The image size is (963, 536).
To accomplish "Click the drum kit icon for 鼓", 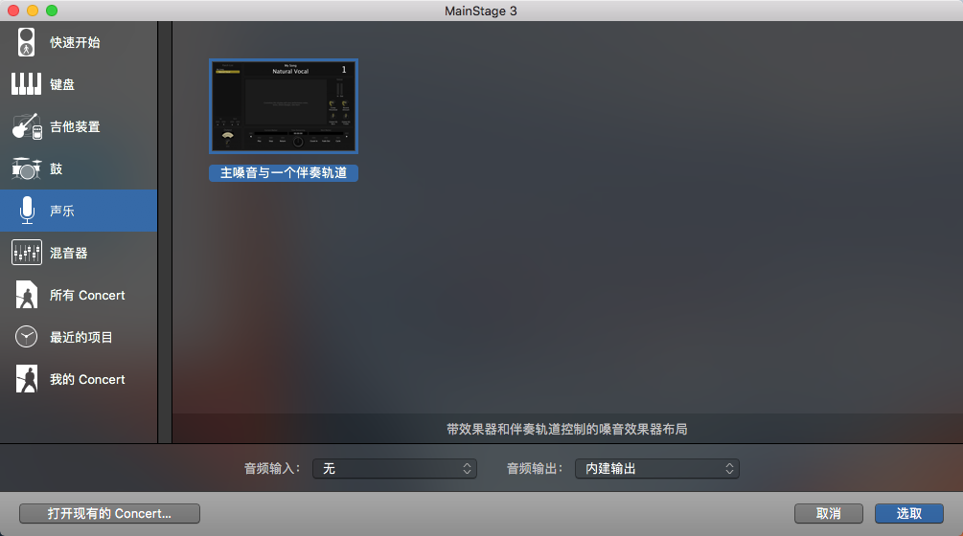I will (27, 168).
